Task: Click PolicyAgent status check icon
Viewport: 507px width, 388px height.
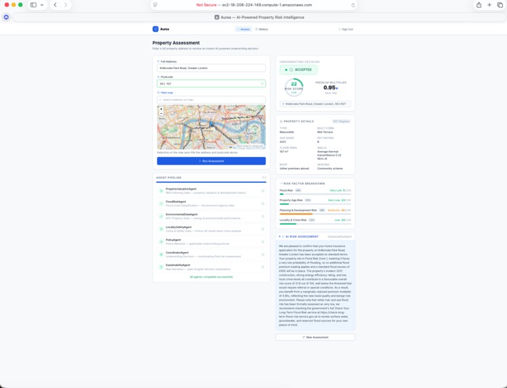Action: (x=263, y=242)
